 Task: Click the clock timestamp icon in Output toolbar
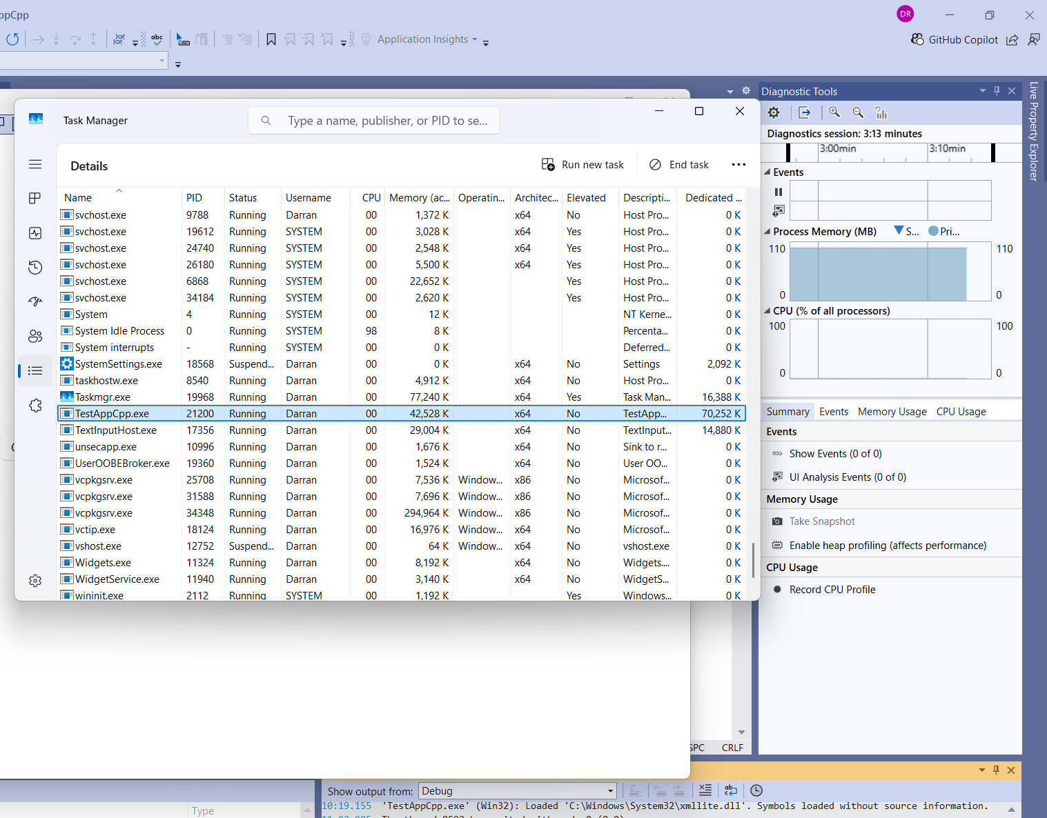pyautogui.click(x=756, y=790)
